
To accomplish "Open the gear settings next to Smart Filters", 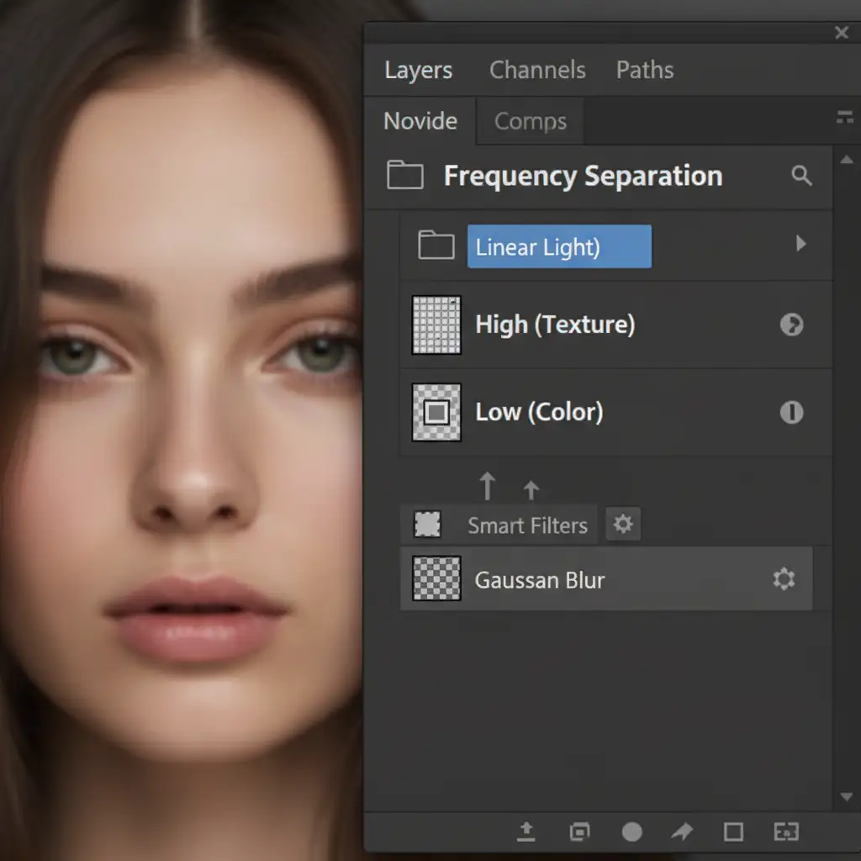I will tap(623, 525).
